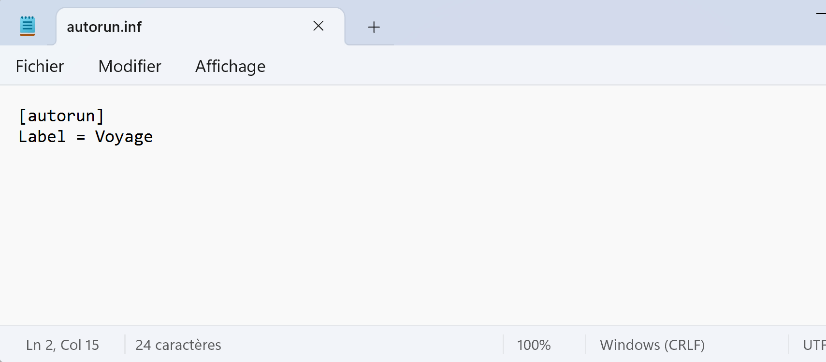The image size is (826, 362).
Task: Click on the word Label in the text
Action: 42,137
